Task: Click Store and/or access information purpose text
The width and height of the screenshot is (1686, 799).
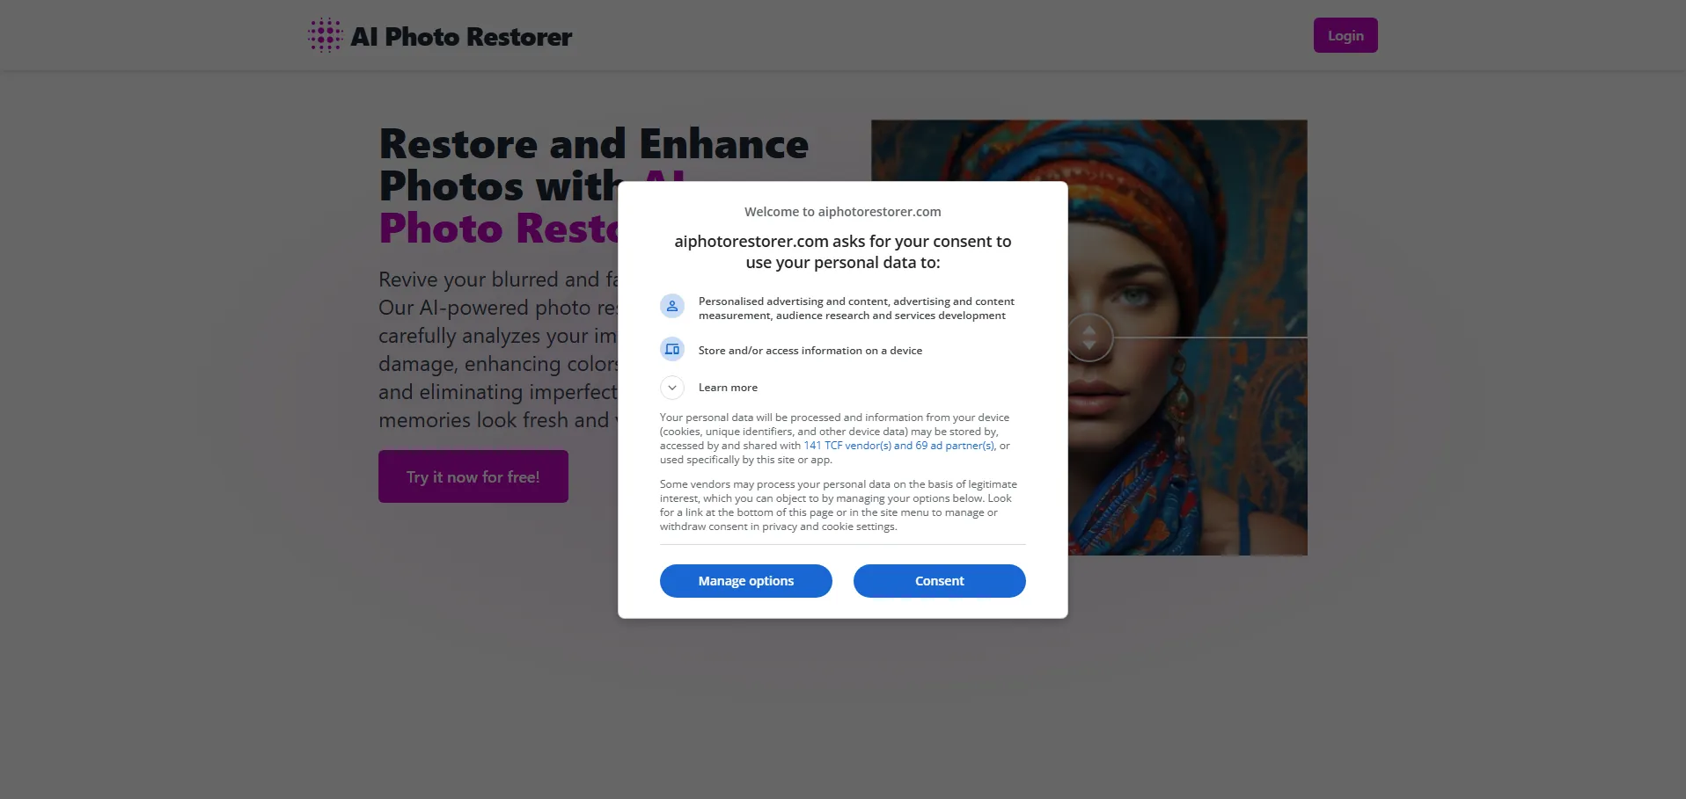Action: point(810,351)
